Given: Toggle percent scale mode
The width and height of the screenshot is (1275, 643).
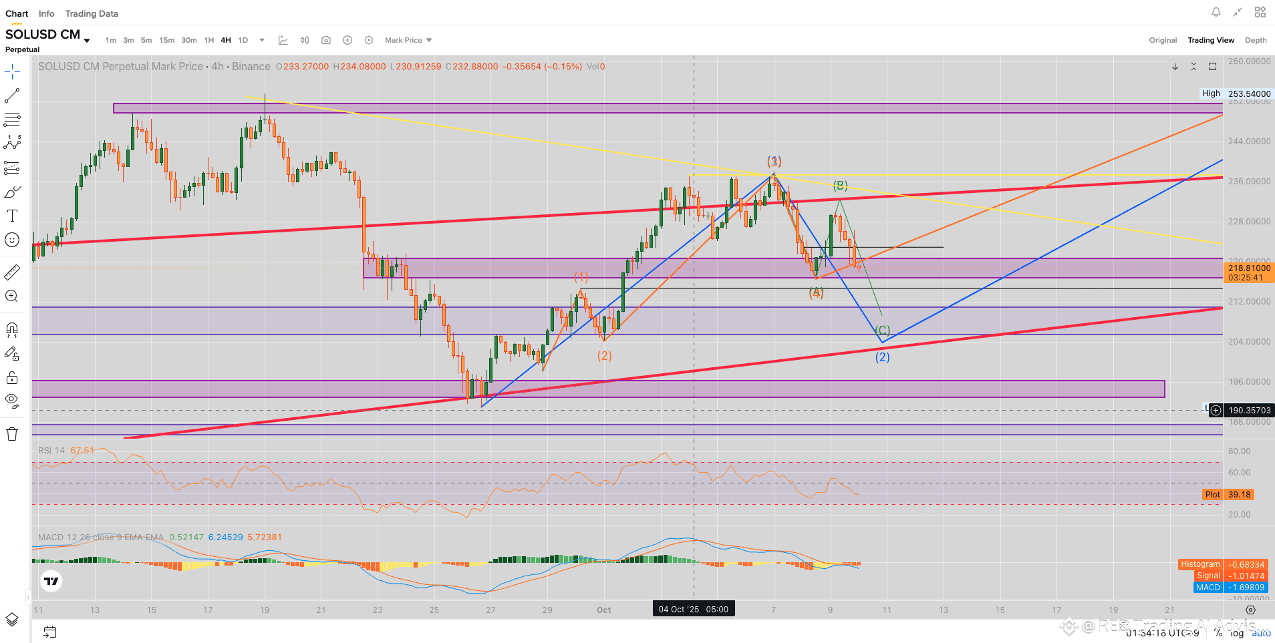Looking at the screenshot, I should 1218,632.
